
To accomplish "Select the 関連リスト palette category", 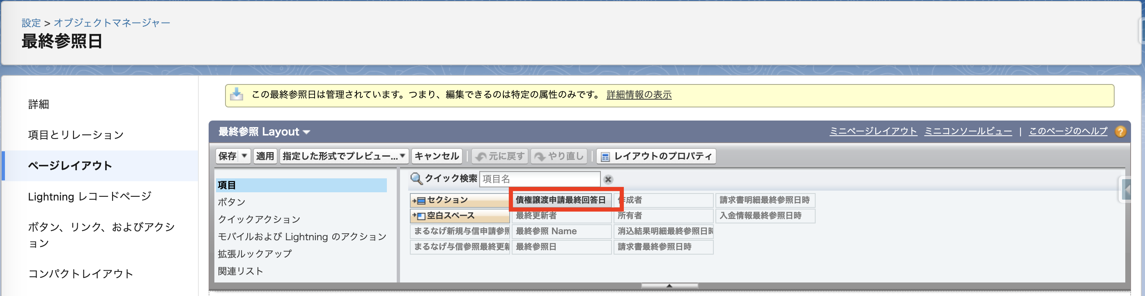I will tap(240, 271).
